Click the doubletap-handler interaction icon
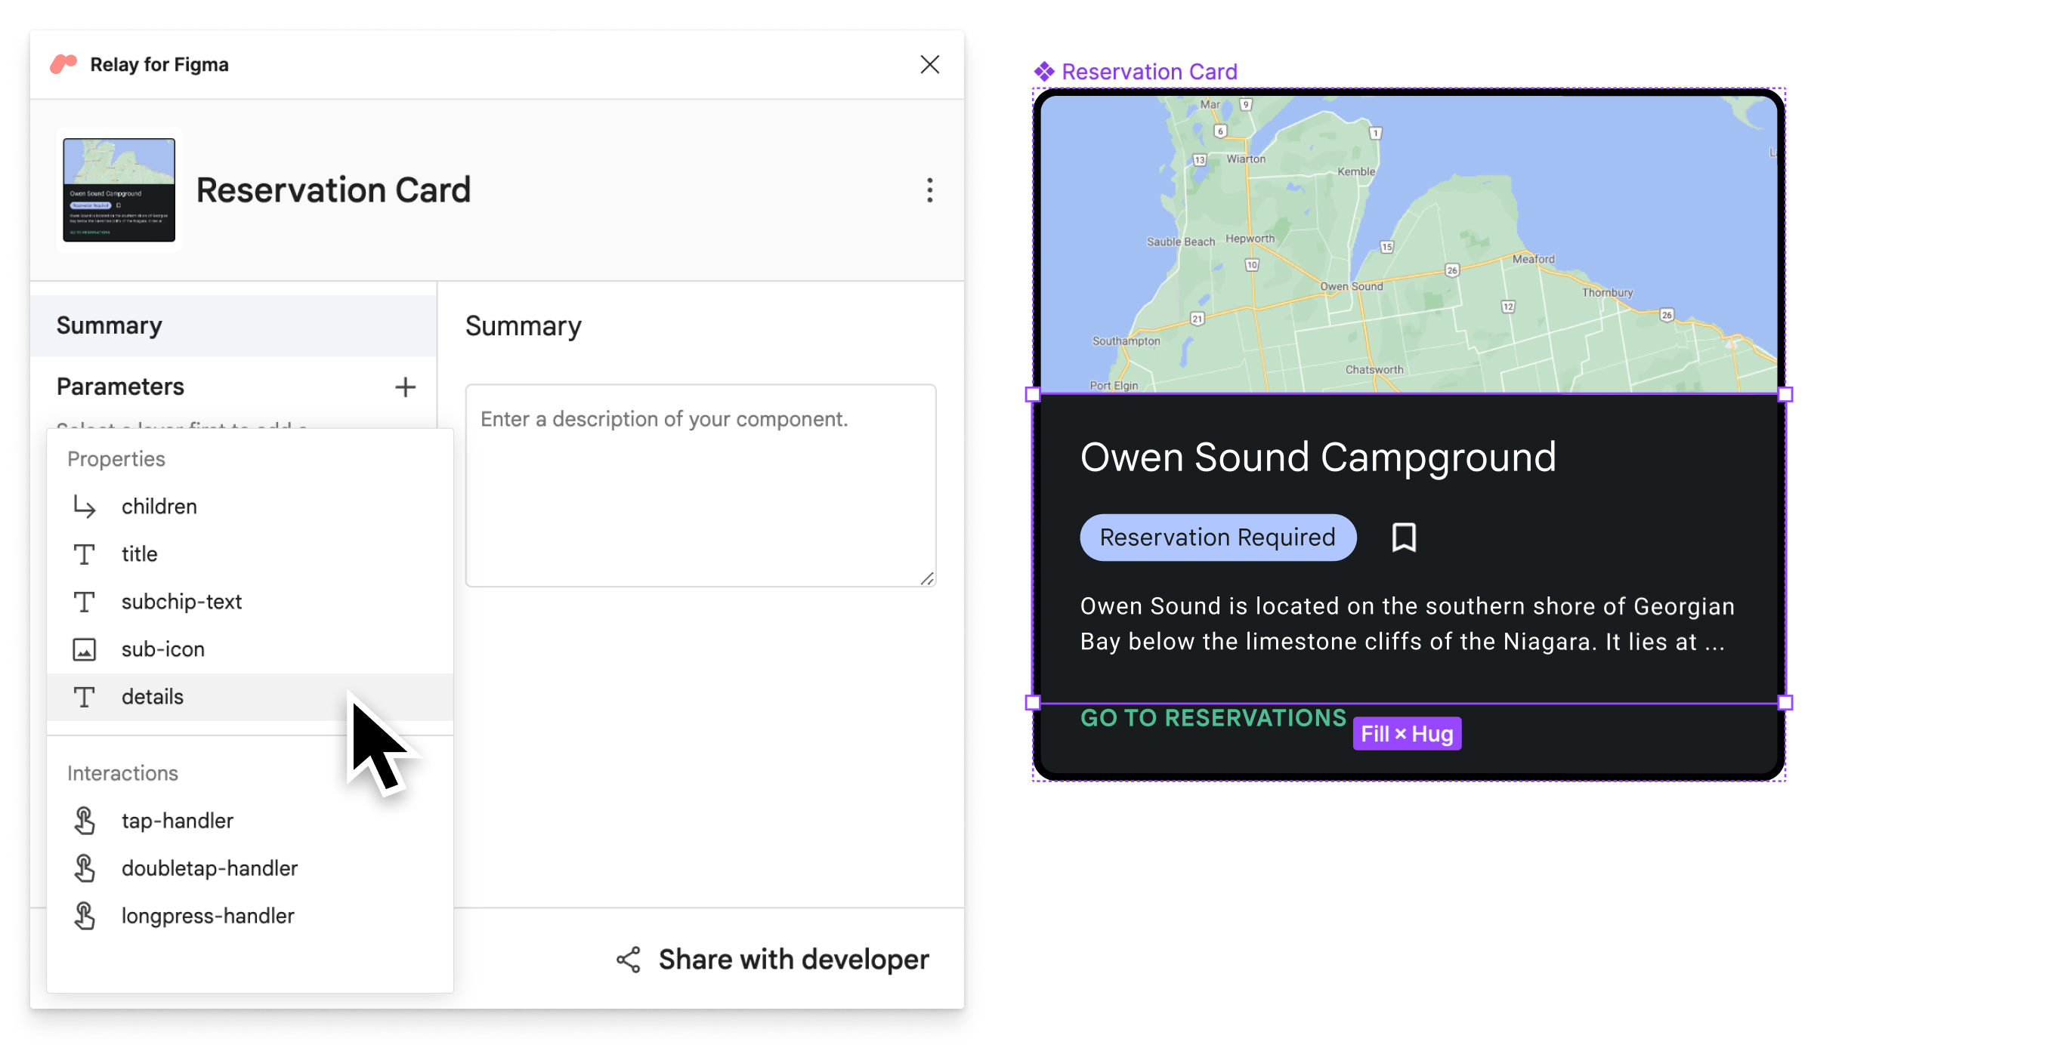This screenshot has height=1054, width=2049. [85, 867]
